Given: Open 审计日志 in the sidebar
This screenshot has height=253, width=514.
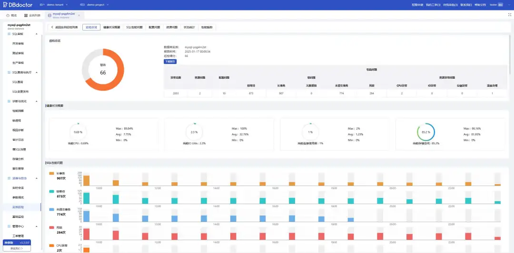Looking at the screenshot, I should coord(18,140).
